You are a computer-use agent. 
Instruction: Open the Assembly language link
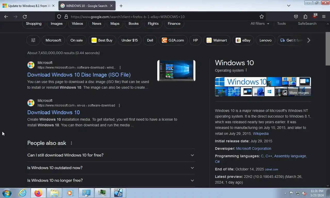290,156
